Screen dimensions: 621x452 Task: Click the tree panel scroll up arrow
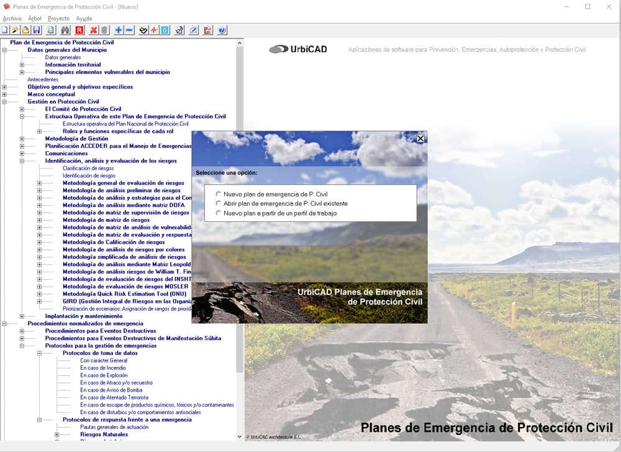240,43
